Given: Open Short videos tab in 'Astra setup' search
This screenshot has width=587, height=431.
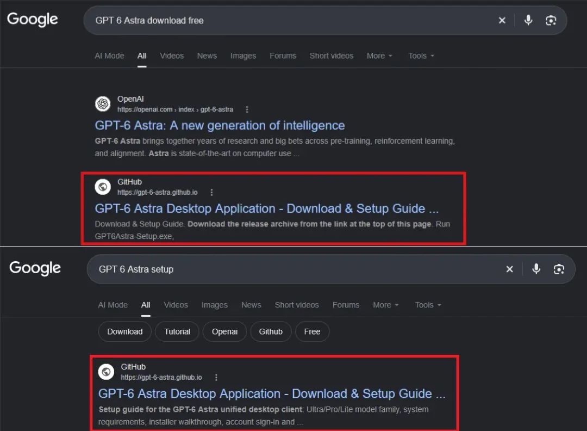Looking at the screenshot, I should click(x=297, y=305).
